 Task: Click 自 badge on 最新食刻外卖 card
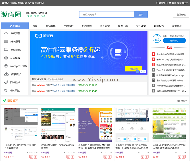[110, 157]
